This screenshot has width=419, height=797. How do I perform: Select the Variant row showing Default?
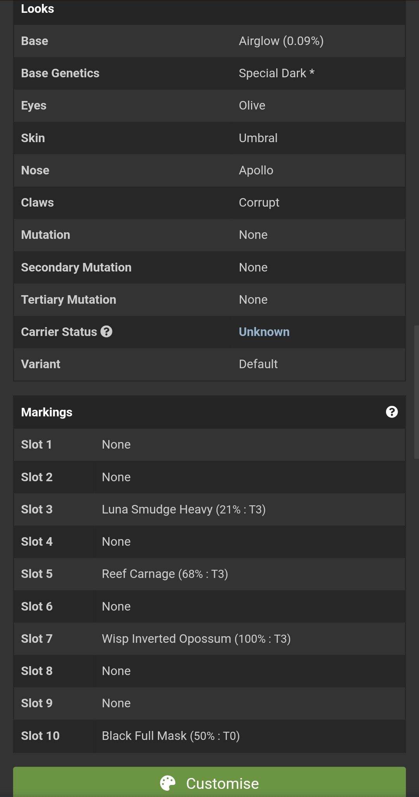(209, 364)
